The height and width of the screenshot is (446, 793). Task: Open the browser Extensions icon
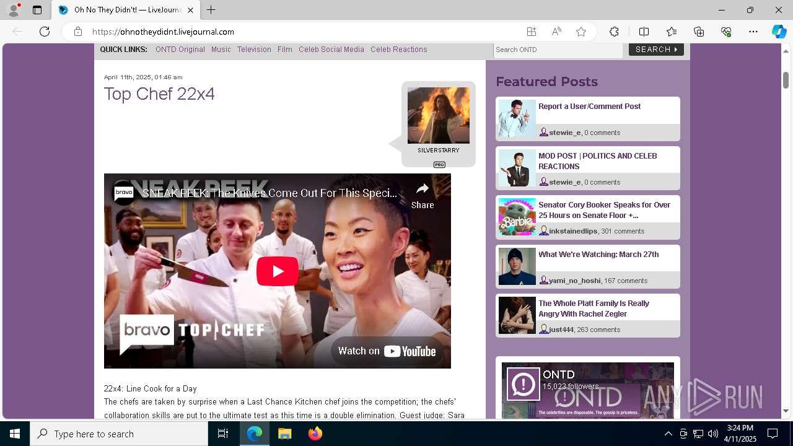point(614,32)
